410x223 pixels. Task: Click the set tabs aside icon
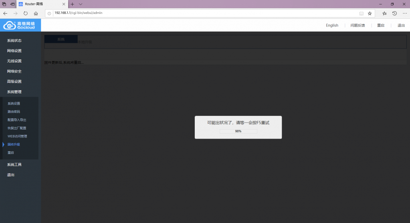[12, 4]
